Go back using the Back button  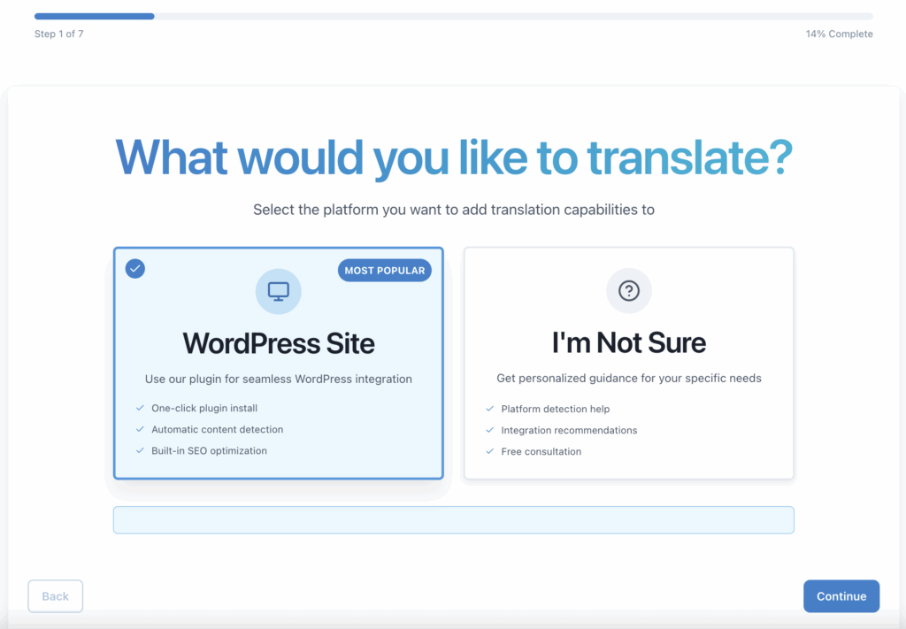pyautogui.click(x=56, y=596)
